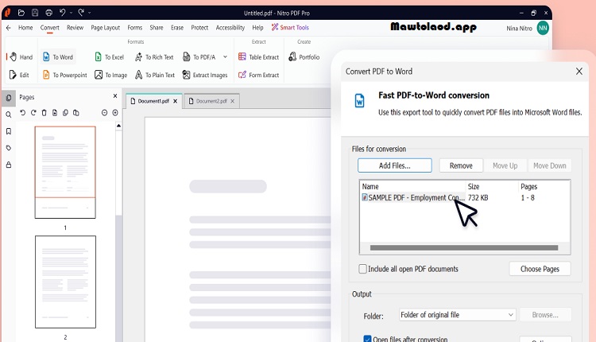Open the search magnifier in the sidebar
Viewport: 596px width, 342px height.
(9, 115)
